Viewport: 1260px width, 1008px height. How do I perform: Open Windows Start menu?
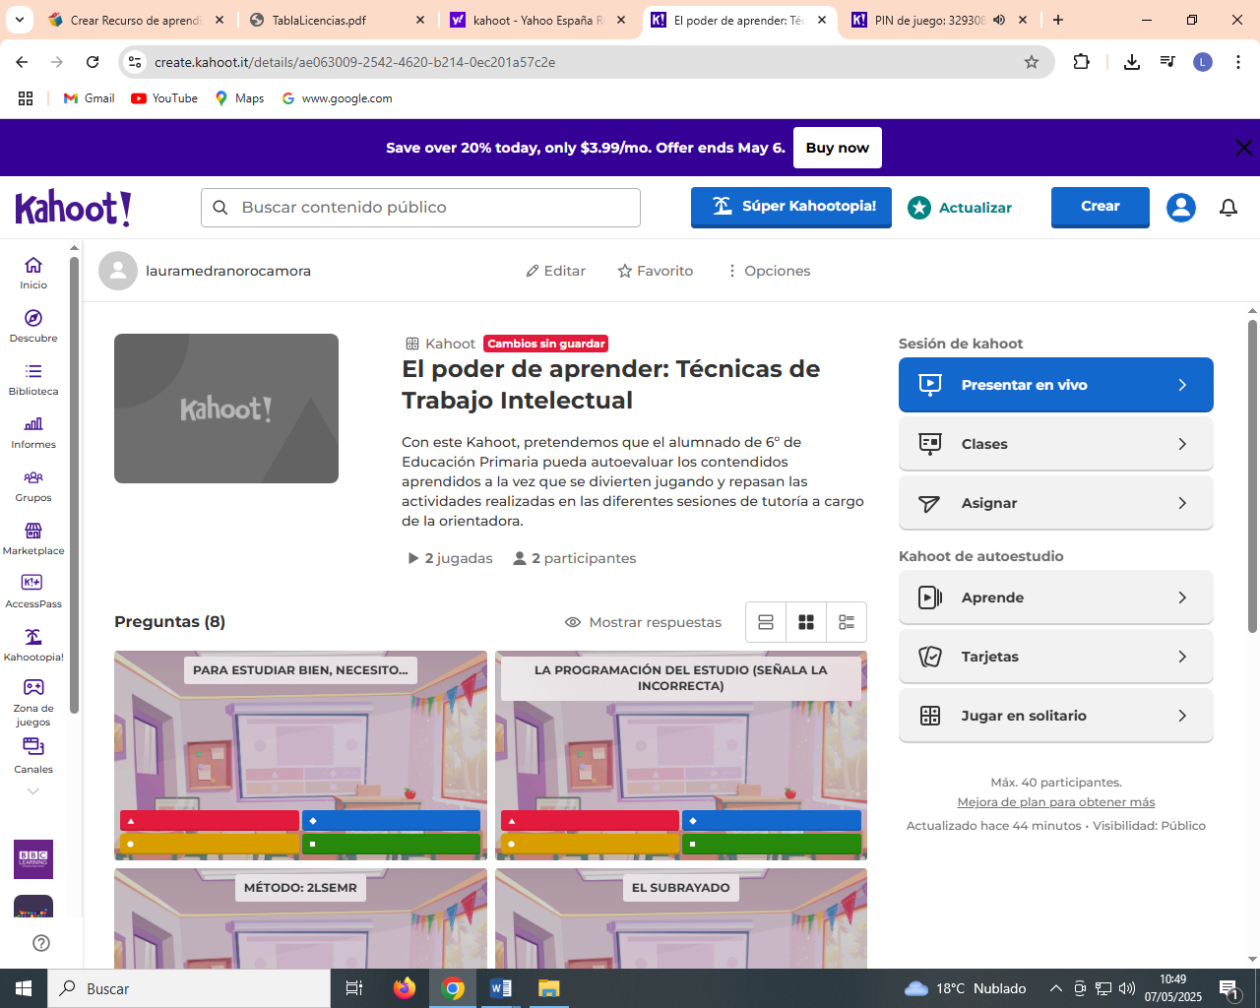click(24, 988)
